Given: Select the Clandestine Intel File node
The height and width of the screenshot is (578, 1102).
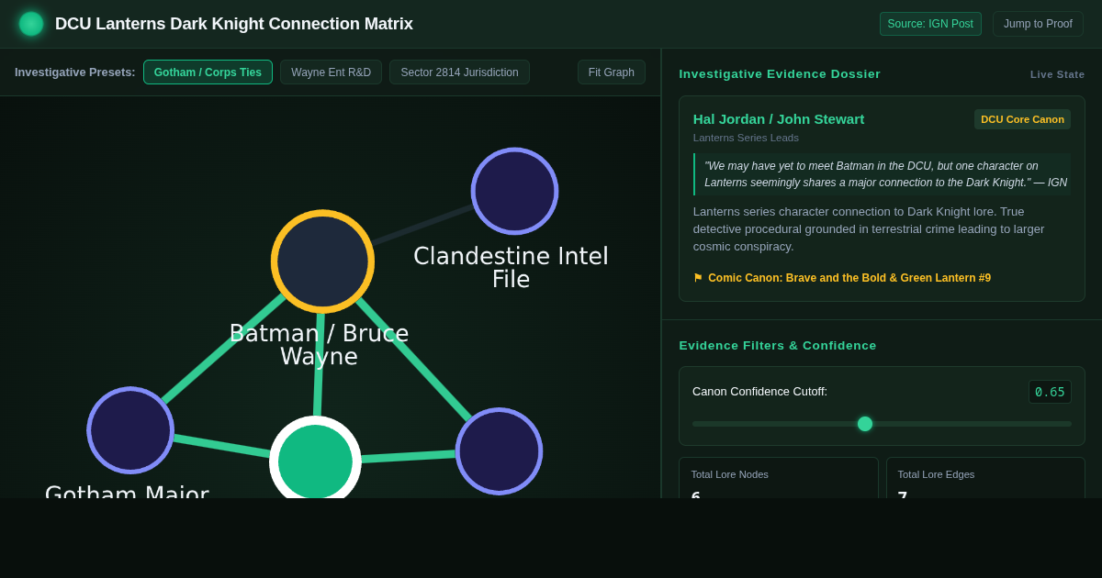Looking at the screenshot, I should click(x=514, y=191).
